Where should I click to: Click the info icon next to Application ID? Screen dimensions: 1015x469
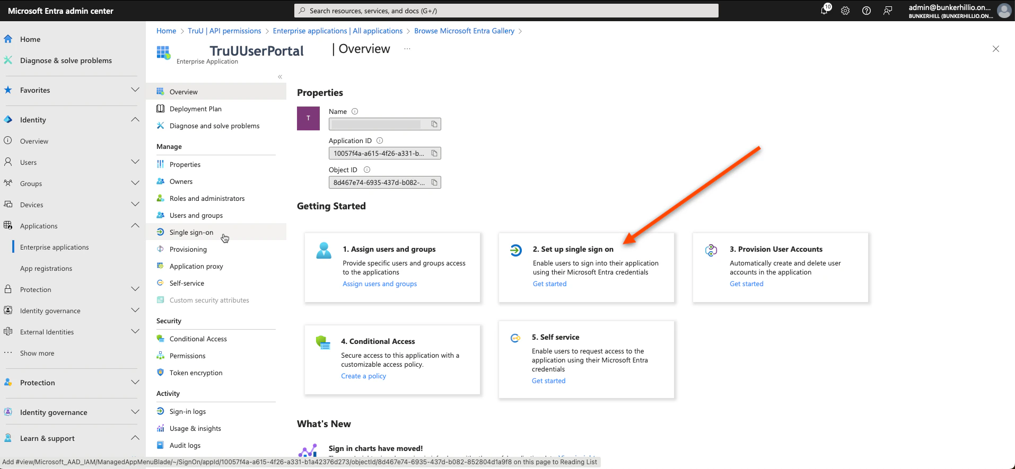click(x=380, y=140)
